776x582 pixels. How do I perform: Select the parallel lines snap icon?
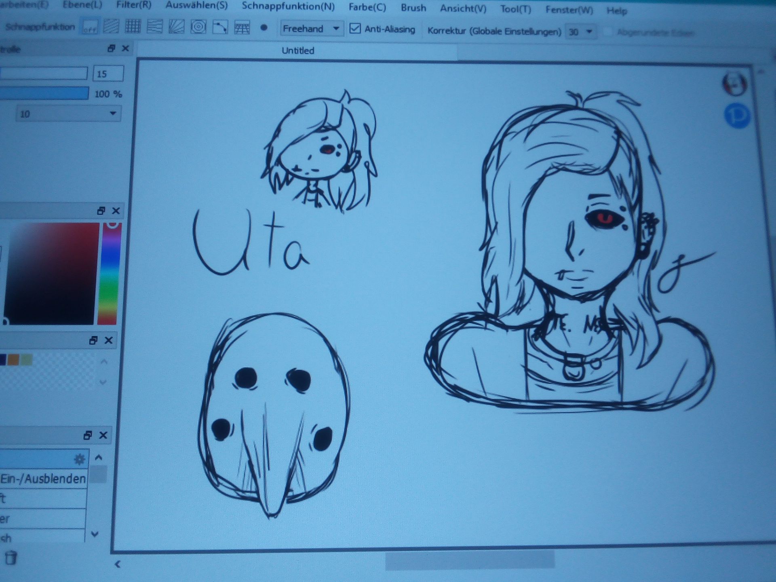pyautogui.click(x=111, y=27)
